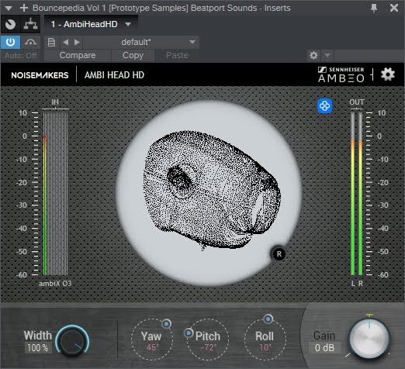Screen dimensions: 405x369
Task: Click the Pitch -72° value
Action: pyautogui.click(x=209, y=347)
